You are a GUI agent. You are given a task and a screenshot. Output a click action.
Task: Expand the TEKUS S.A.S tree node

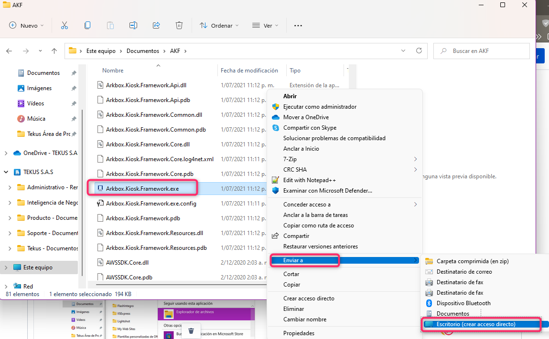[x=6, y=172]
